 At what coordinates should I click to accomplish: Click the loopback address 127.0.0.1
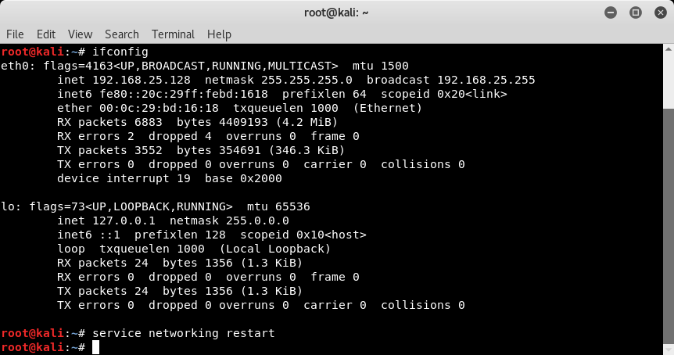(x=124, y=221)
